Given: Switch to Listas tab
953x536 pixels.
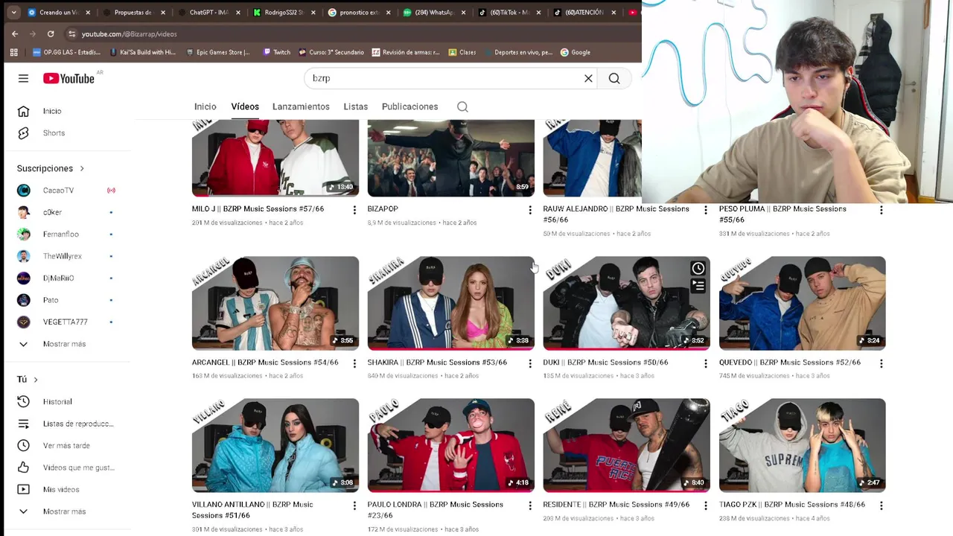Looking at the screenshot, I should tap(356, 106).
